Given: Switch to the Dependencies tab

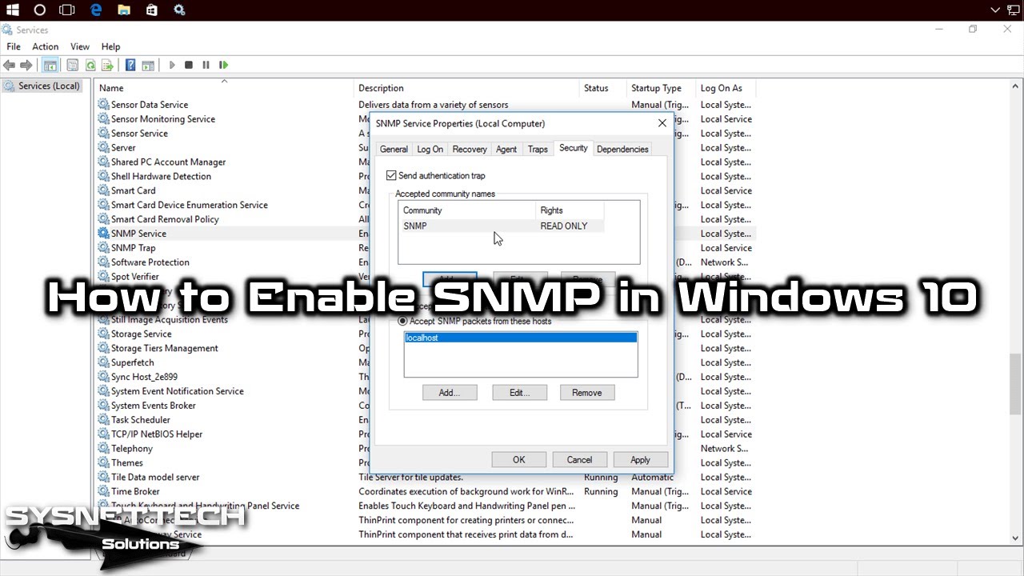Looking at the screenshot, I should pos(622,149).
